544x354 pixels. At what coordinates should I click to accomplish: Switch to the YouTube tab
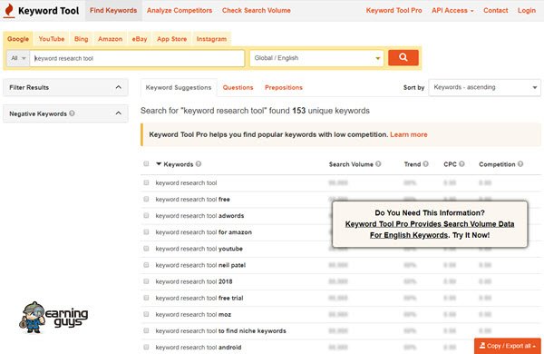tap(52, 39)
